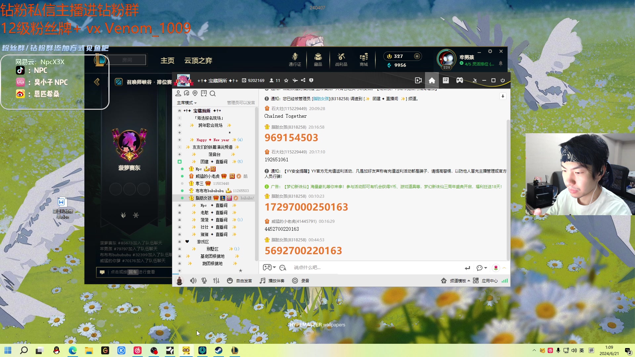Image resolution: width=635 pixels, height=357 pixels.
Task: Switch to 主页 tab in League client
Action: (167, 60)
